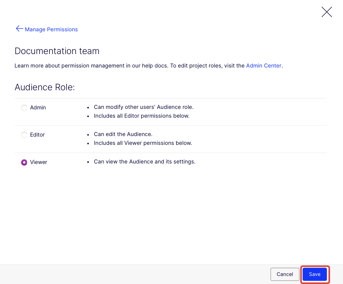Click the Documentation team heading

(57, 51)
